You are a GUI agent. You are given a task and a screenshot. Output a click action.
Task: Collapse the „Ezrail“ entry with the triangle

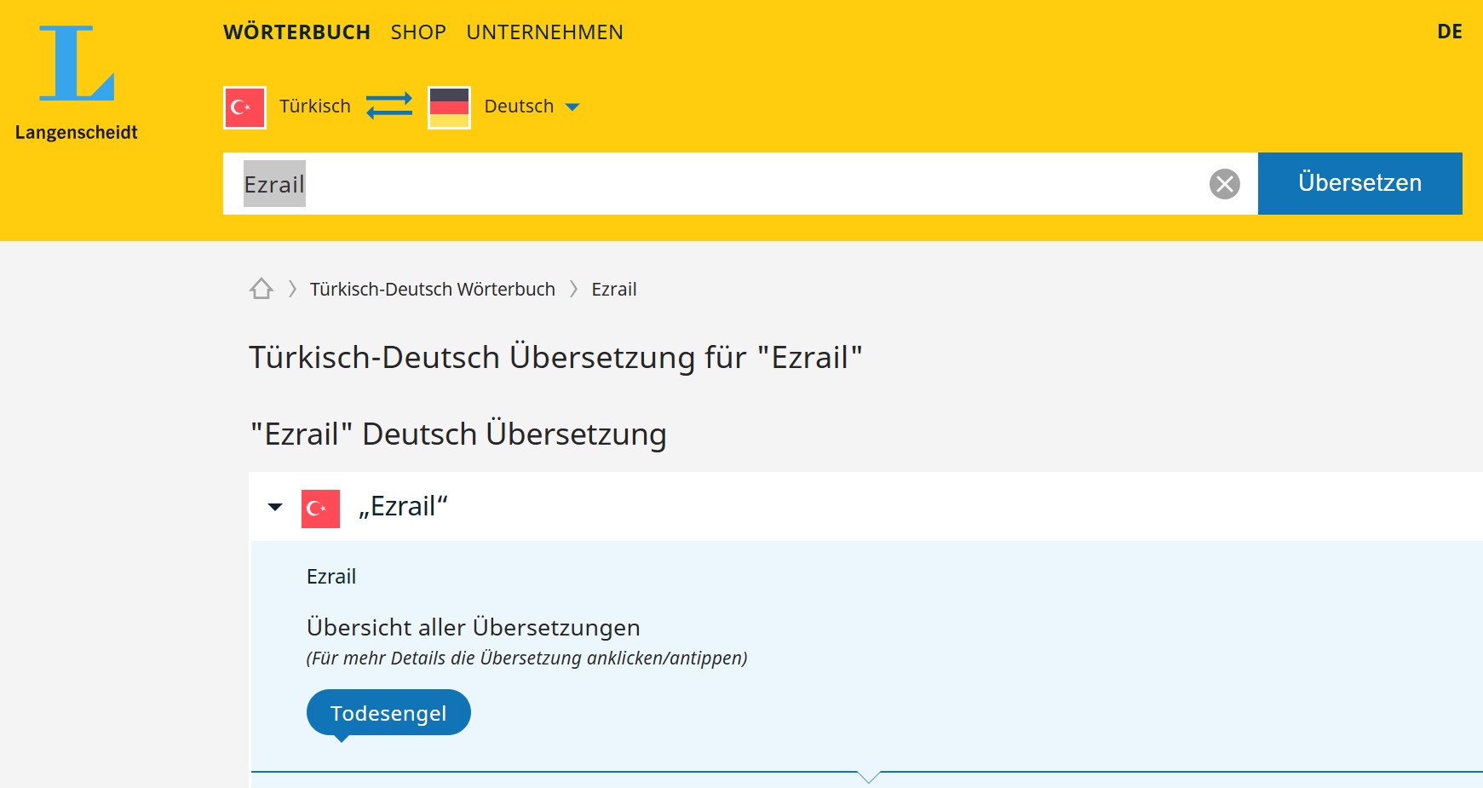click(x=275, y=508)
